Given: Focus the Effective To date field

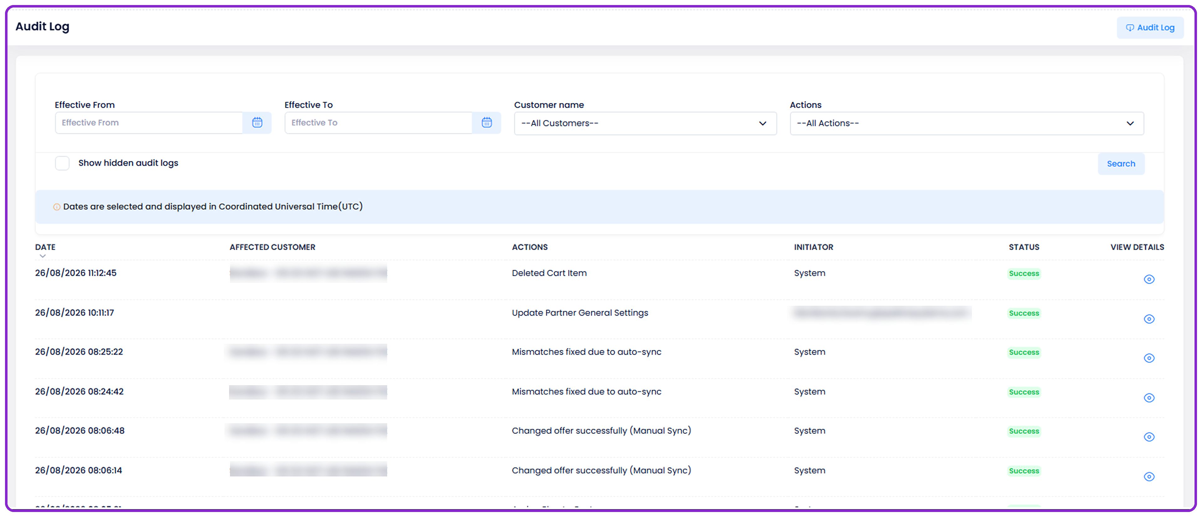Looking at the screenshot, I should pos(378,123).
